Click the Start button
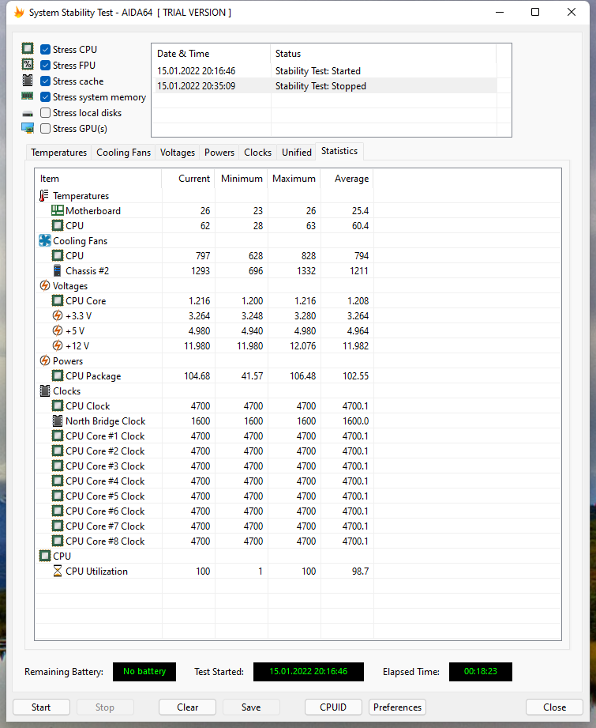 pyautogui.click(x=41, y=707)
